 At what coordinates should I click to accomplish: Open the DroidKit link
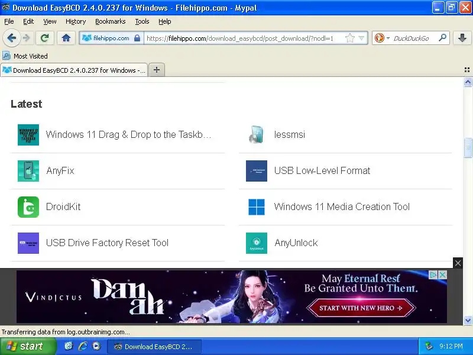(x=63, y=206)
